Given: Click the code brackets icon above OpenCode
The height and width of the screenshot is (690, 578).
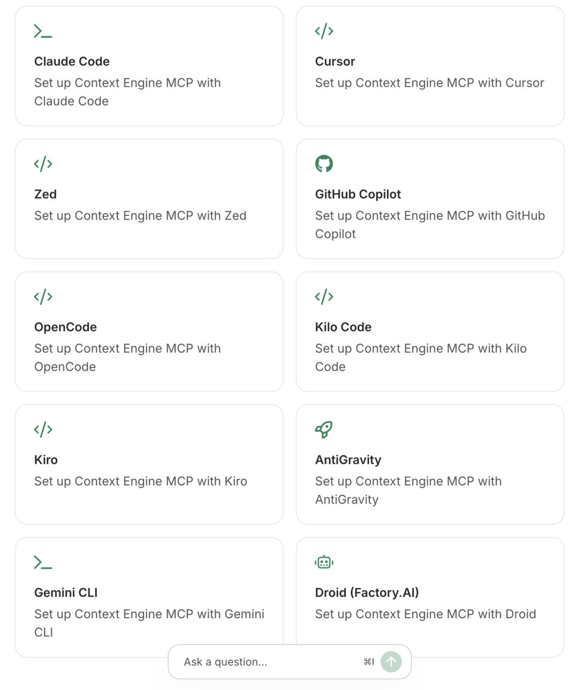Looking at the screenshot, I should pyautogui.click(x=43, y=297).
